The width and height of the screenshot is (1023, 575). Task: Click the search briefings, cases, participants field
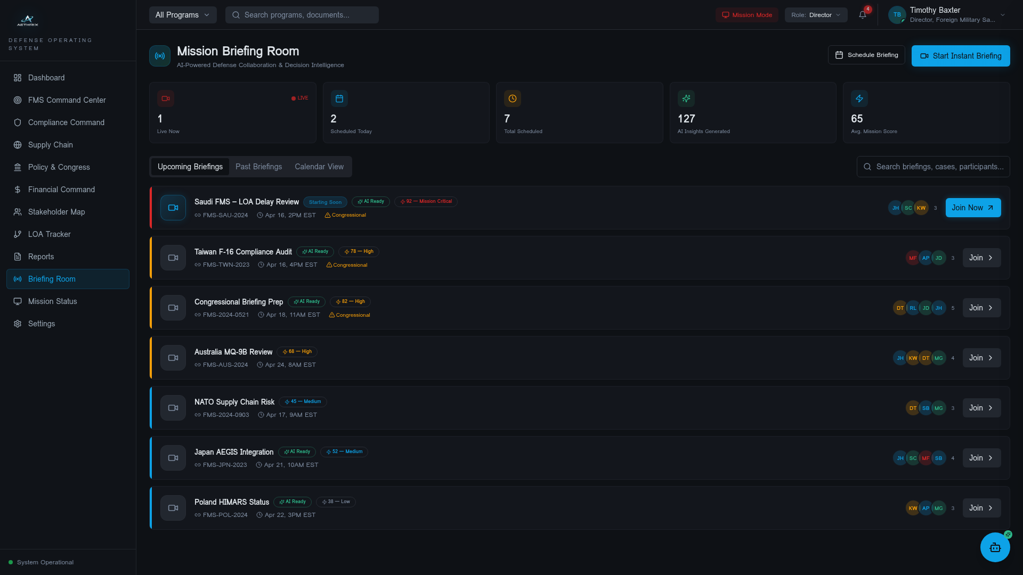pos(933,167)
